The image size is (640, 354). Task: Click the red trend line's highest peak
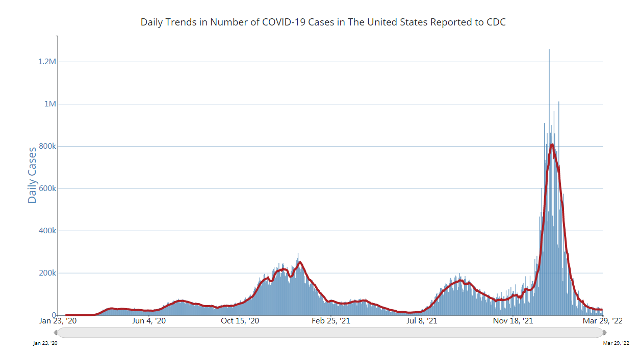point(552,145)
